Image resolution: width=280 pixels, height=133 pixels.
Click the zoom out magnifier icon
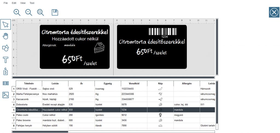click(29, 13)
